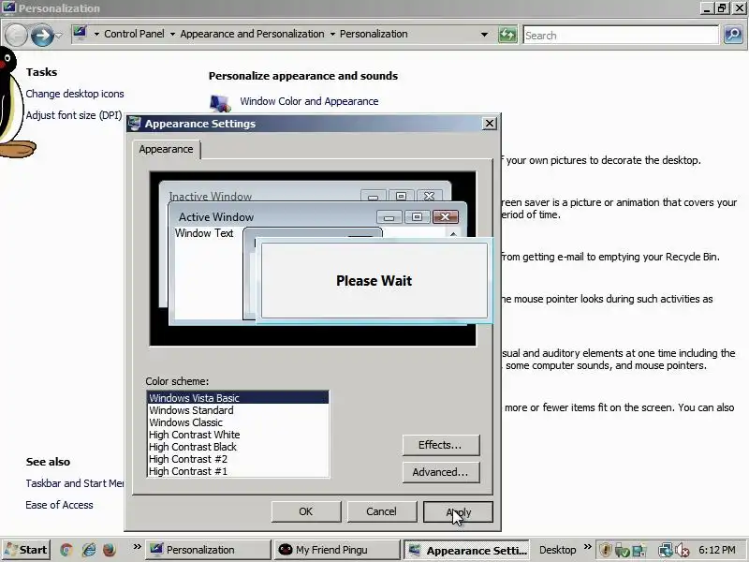Select High Contrast White scheme
749x562 pixels.
[x=238, y=435]
